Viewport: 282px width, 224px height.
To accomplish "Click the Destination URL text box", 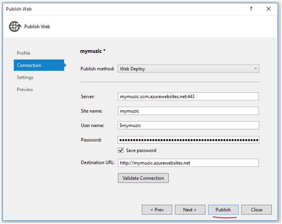I will pos(188,163).
